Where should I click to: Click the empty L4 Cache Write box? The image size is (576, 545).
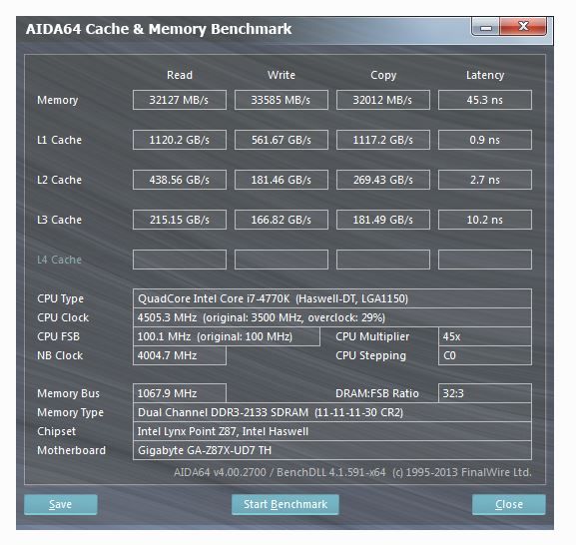click(282, 260)
